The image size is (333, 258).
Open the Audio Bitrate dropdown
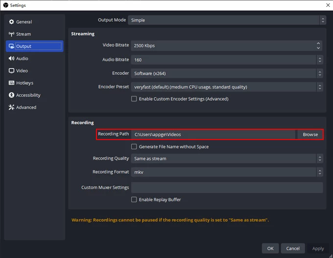(x=227, y=60)
